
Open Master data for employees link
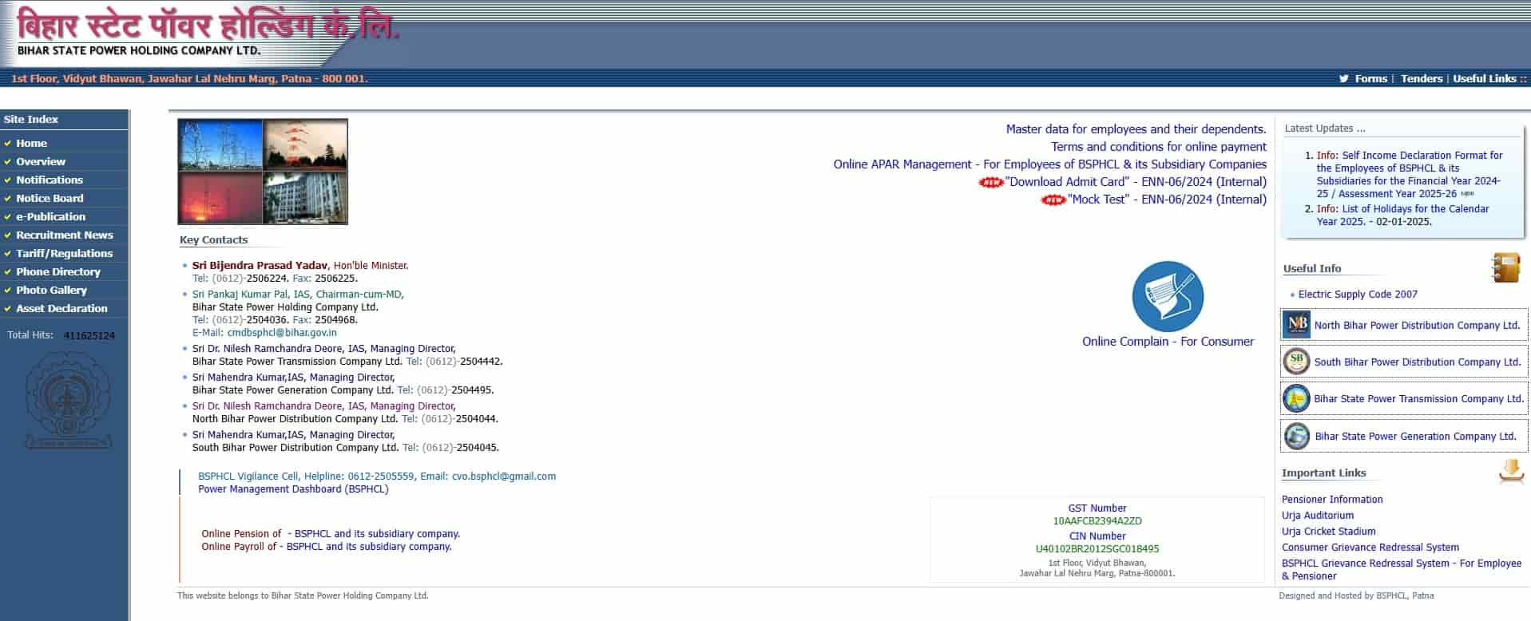(1136, 129)
